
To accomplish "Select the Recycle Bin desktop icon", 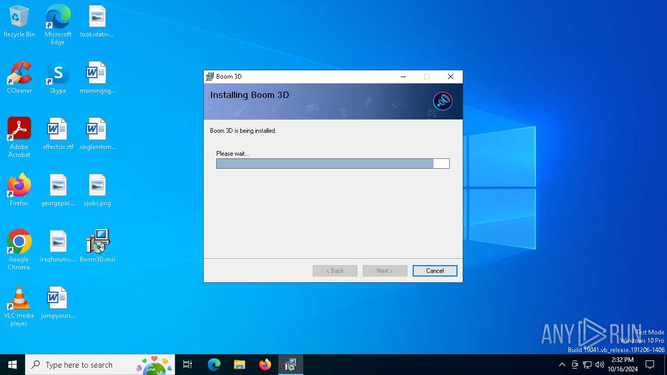I will tap(19, 22).
